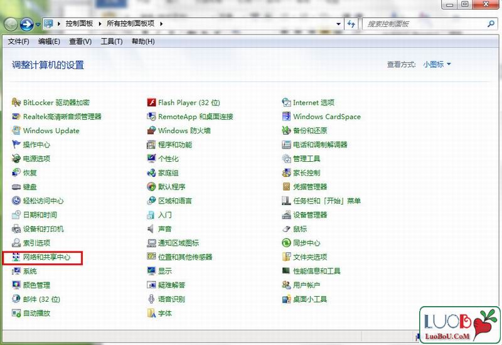The image size is (502, 345).
Task: Open the 管理工具 gear icon
Action: click(x=287, y=159)
